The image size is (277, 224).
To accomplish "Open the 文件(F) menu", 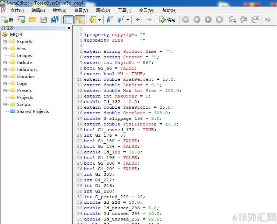I will (17, 10).
